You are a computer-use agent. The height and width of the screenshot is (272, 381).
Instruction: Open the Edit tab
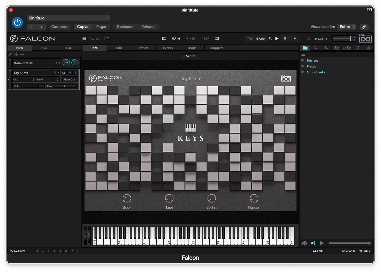pyautogui.click(x=119, y=48)
